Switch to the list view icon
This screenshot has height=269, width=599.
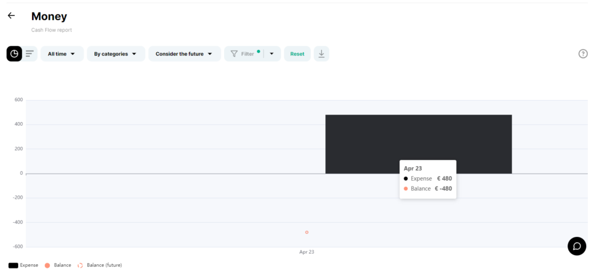tap(30, 54)
